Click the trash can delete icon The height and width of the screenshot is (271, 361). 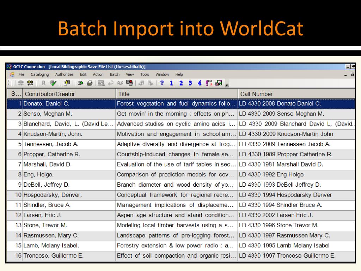(x=130, y=83)
